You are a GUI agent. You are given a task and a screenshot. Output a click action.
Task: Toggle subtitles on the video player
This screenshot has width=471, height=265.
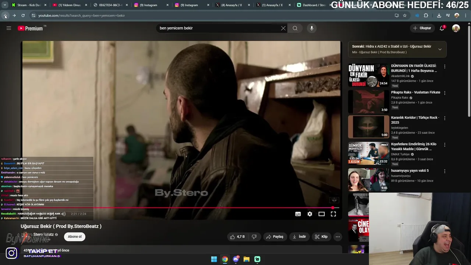coord(298,214)
